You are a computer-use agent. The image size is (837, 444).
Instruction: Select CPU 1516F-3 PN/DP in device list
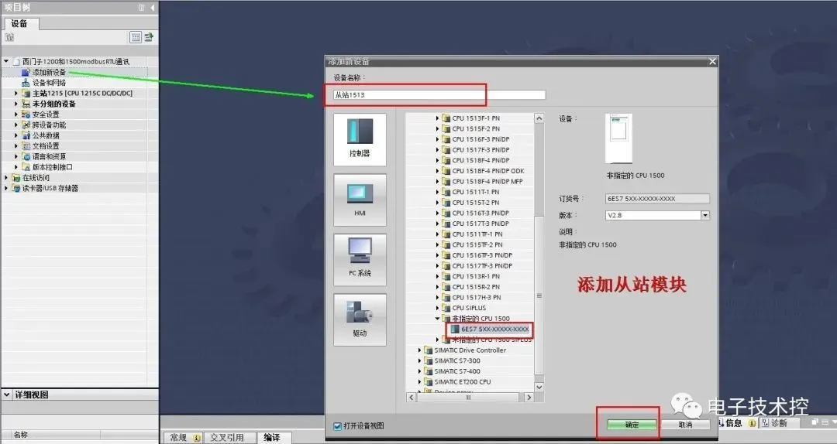point(480,139)
